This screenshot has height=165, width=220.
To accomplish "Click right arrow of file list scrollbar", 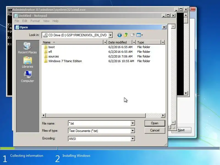I will pyautogui.click(x=163, y=115).
